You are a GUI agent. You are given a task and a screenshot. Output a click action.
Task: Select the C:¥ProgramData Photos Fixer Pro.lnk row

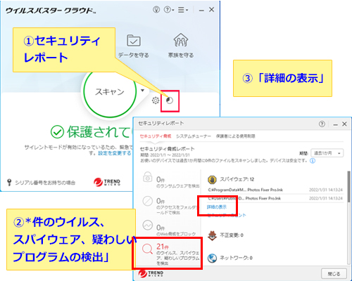[275, 190]
